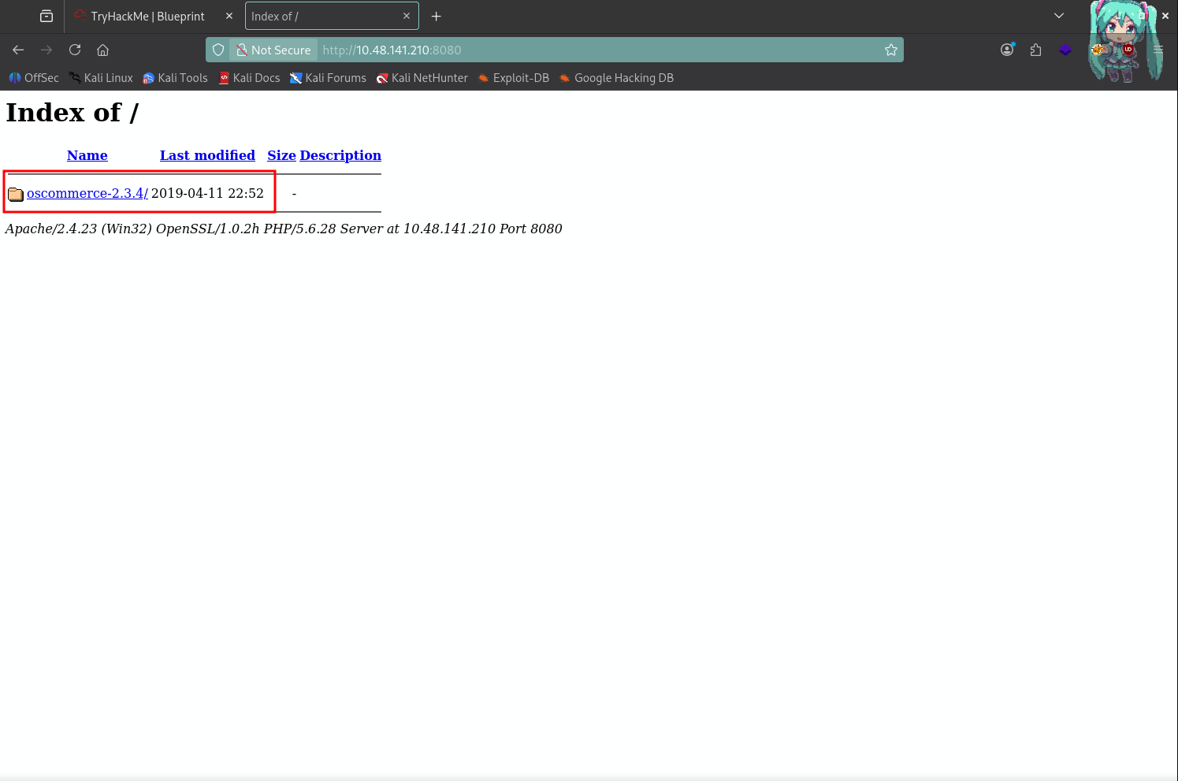
Task: Click the Index of / heading
Action: pos(72,113)
